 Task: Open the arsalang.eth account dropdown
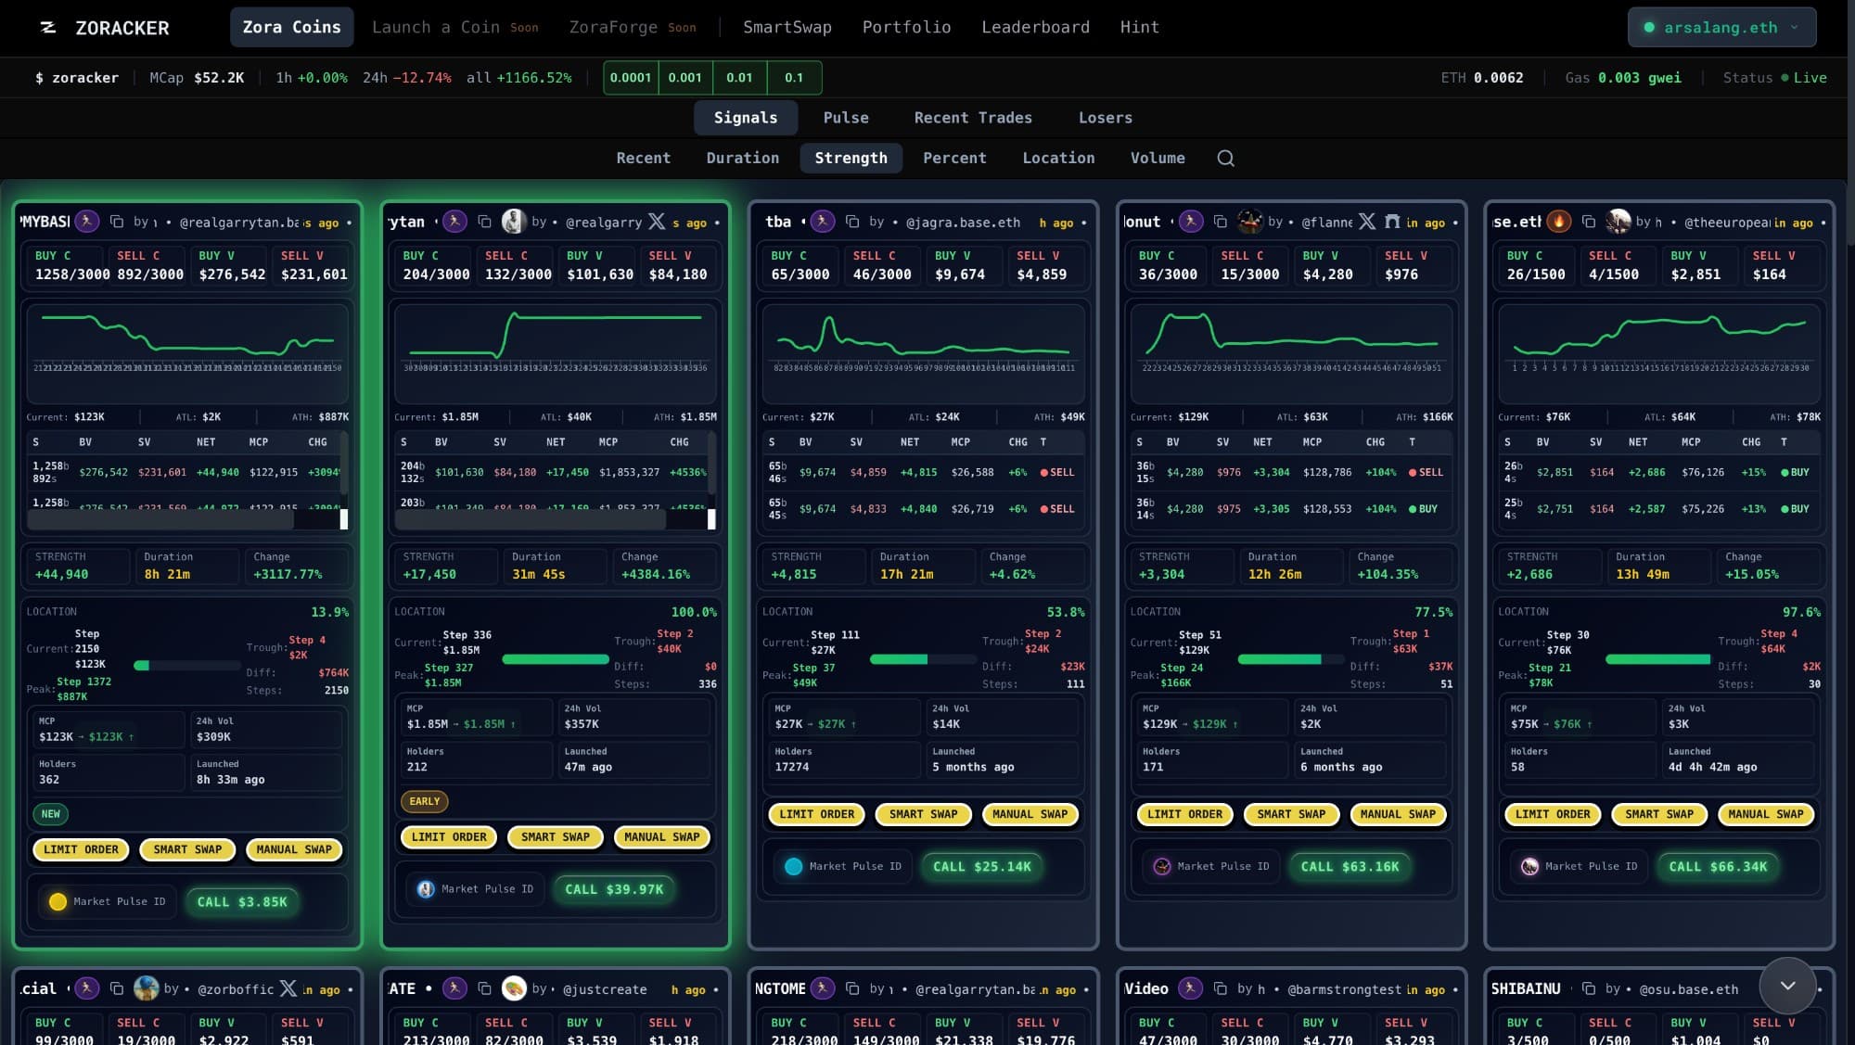click(1721, 28)
